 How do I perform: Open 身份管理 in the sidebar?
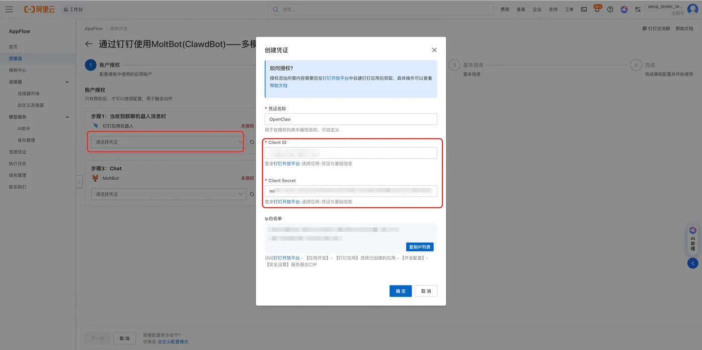click(26, 140)
